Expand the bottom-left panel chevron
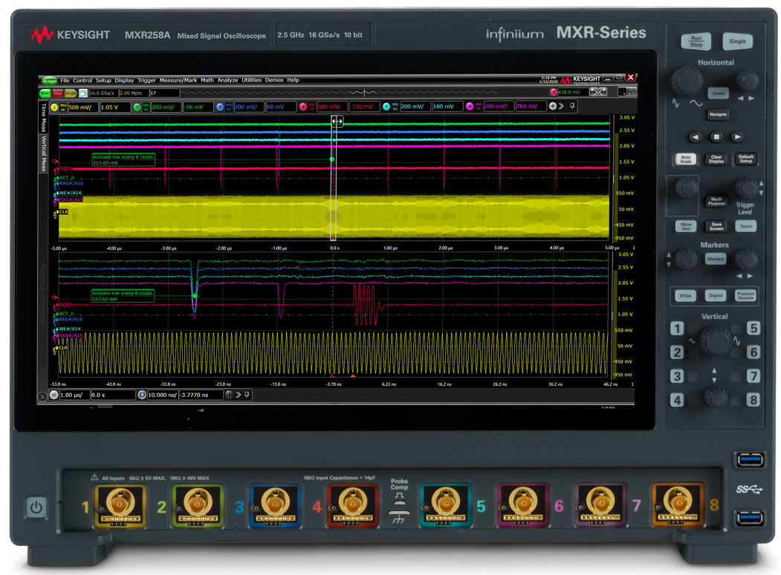Image resolution: width=781 pixels, height=575 pixels. click(x=42, y=396)
